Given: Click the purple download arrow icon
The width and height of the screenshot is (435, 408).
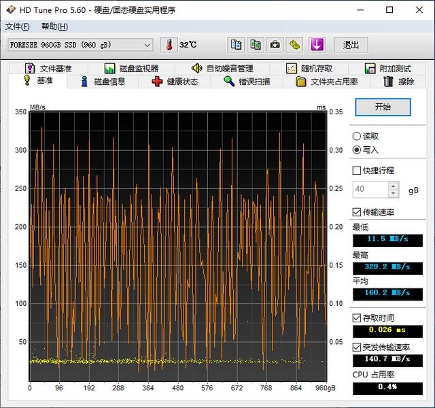Looking at the screenshot, I should tap(317, 45).
